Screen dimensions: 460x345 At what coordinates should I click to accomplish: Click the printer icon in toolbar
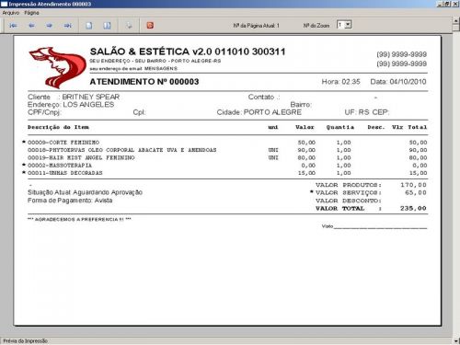pos(129,26)
